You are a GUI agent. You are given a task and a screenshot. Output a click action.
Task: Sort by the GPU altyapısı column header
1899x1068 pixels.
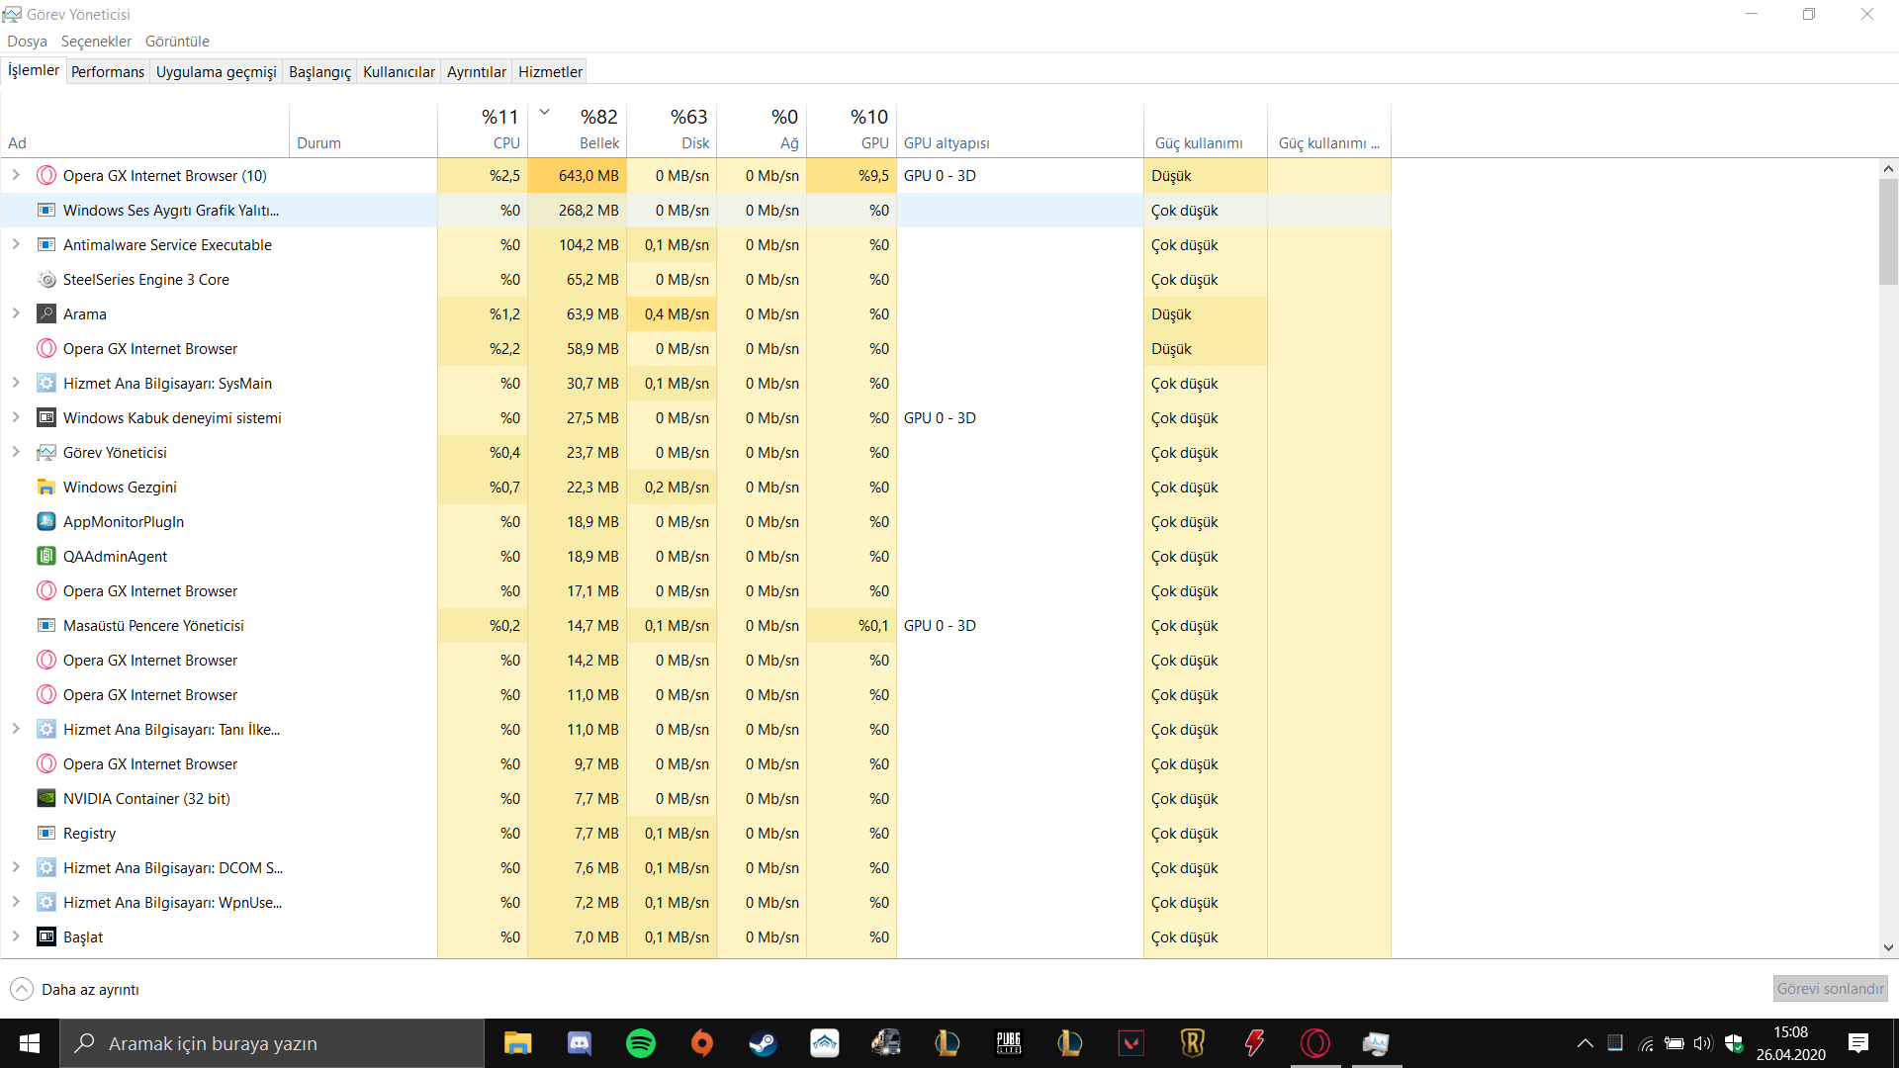click(1020, 131)
